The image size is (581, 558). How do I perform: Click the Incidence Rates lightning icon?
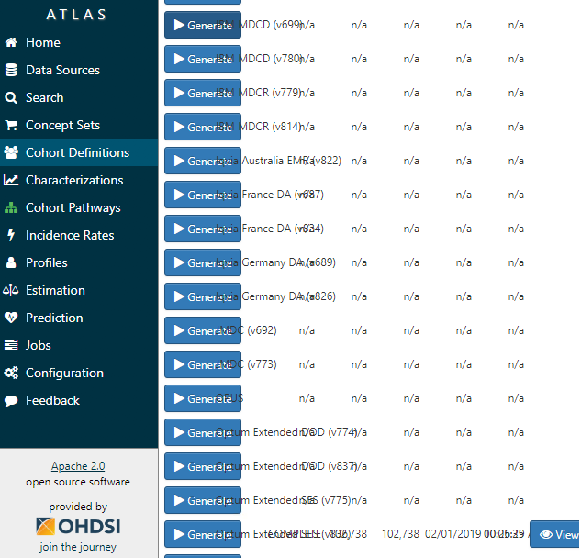[11, 235]
